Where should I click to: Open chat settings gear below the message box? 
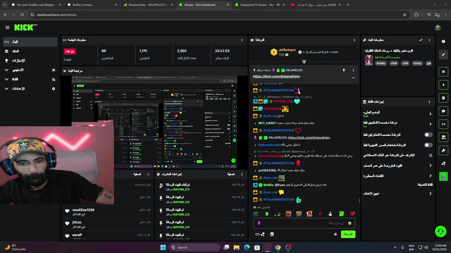[x=335, y=234]
